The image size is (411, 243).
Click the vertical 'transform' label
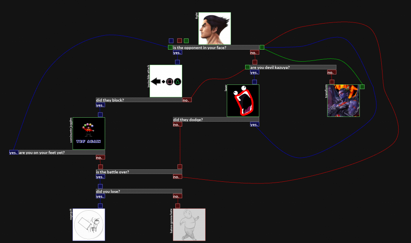tap(326, 91)
